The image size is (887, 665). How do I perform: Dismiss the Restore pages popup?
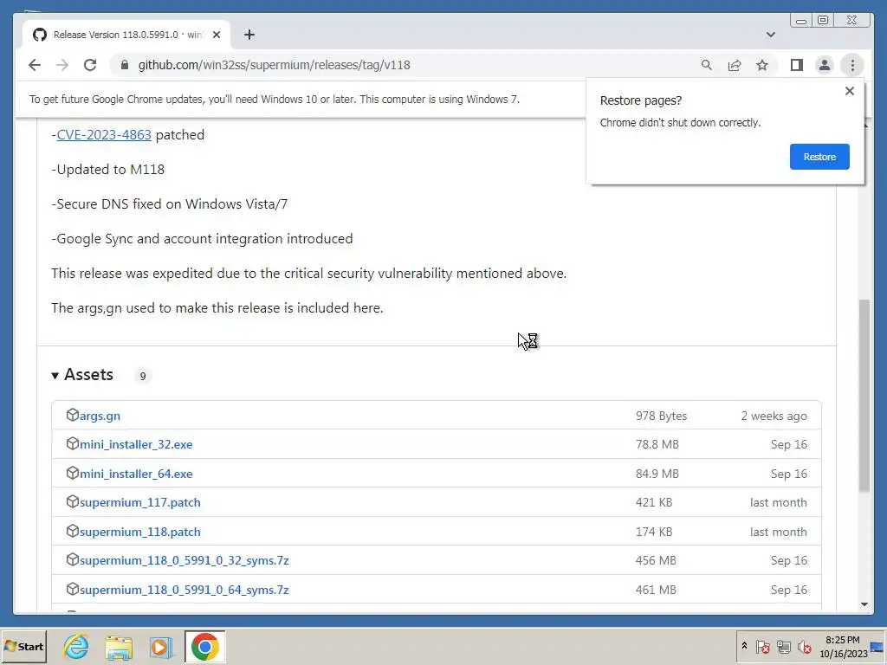(x=849, y=91)
